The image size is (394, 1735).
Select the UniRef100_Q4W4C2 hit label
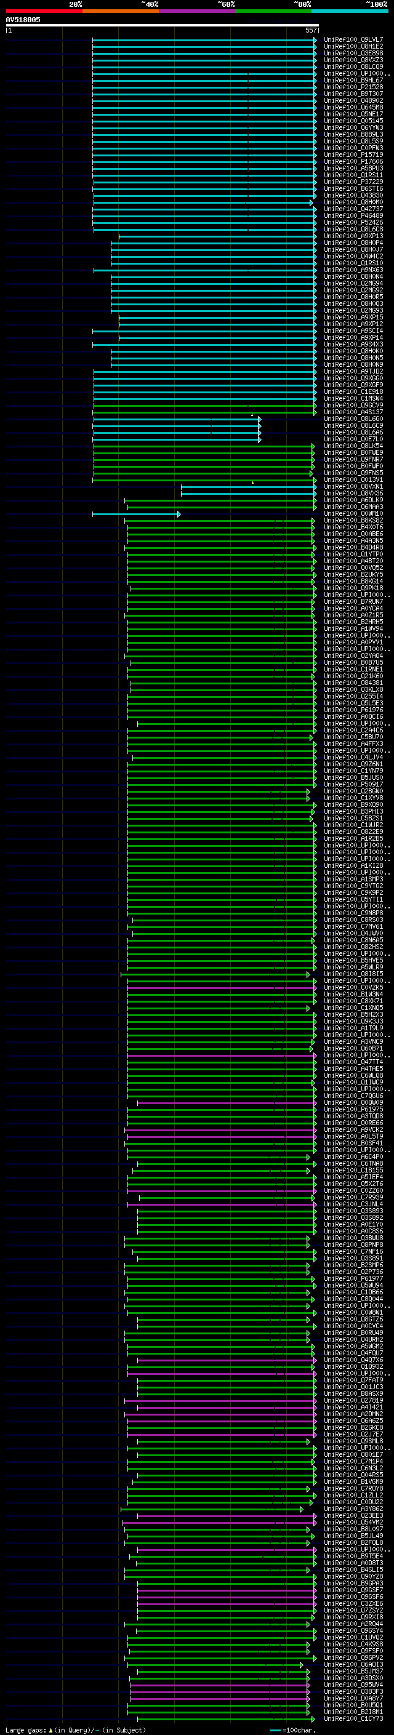353,257
